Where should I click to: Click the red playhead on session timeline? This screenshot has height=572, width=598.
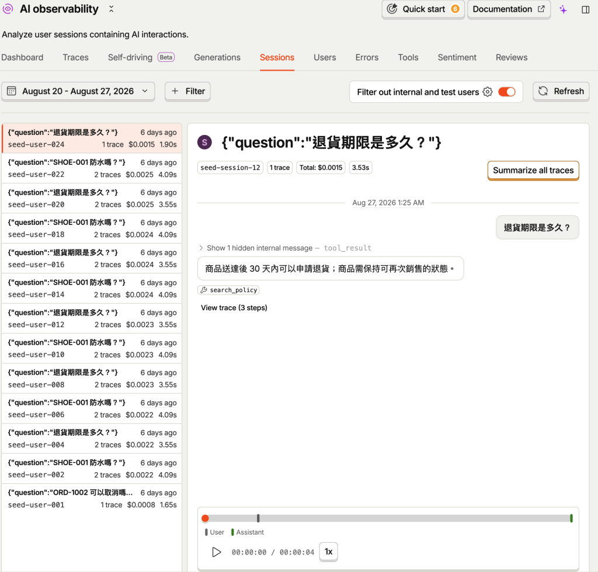205,518
